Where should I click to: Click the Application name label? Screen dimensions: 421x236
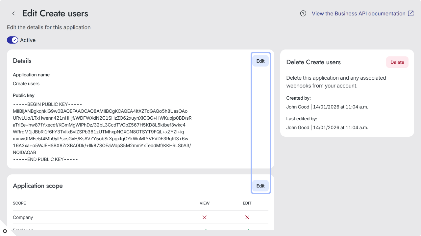pyautogui.click(x=31, y=75)
